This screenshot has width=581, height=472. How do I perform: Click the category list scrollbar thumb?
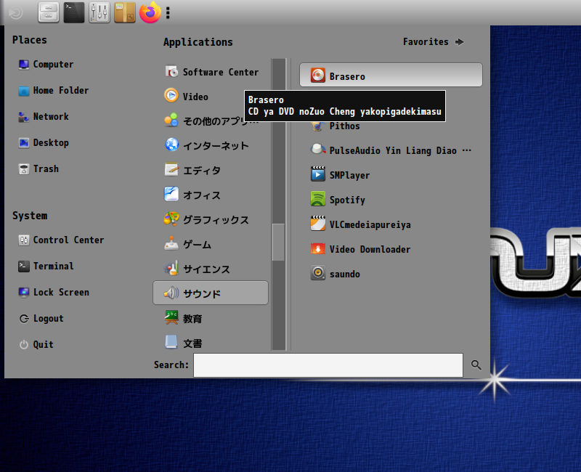click(279, 243)
